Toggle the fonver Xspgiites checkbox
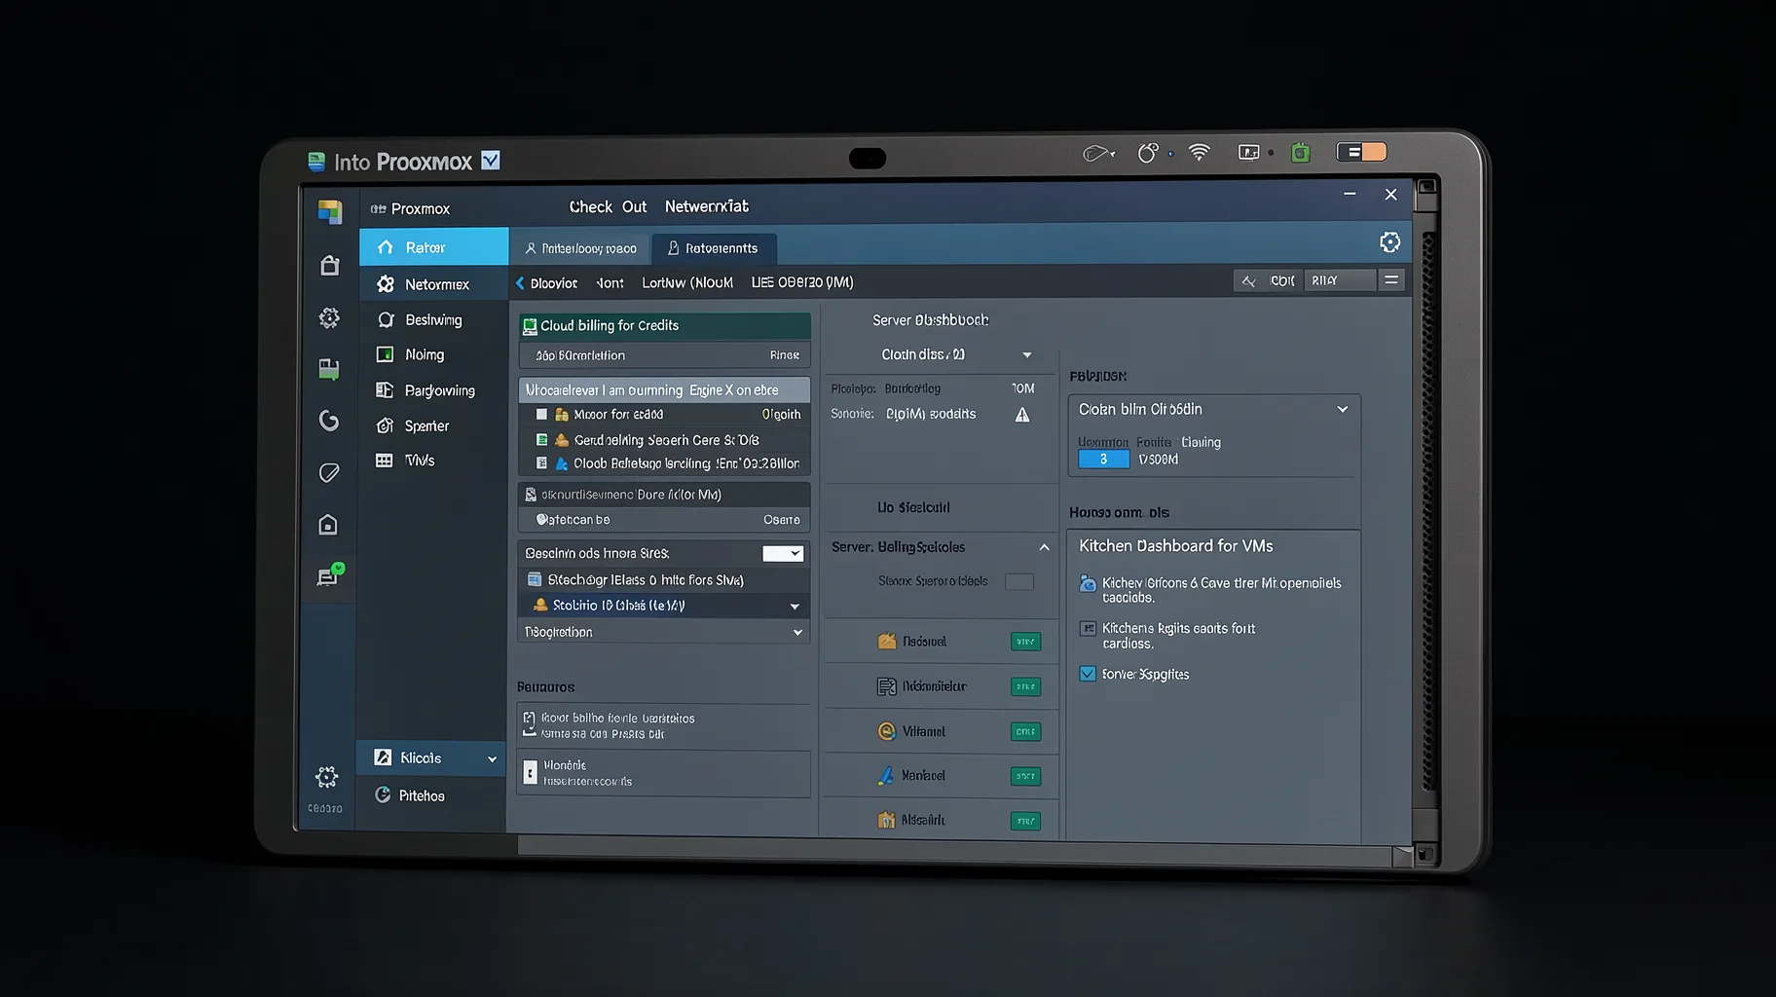Image resolution: width=1776 pixels, height=997 pixels. pos(1088,674)
